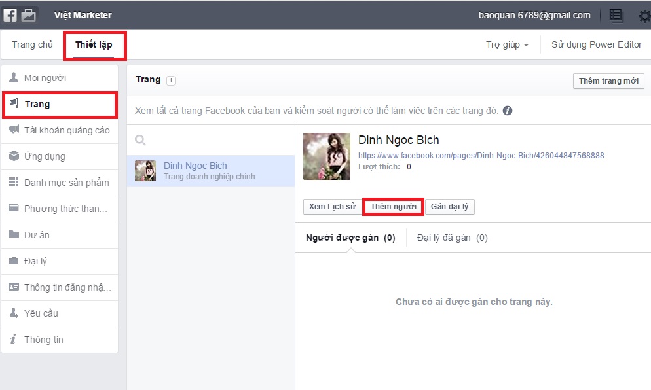The image size is (651, 390).
Task: Open Danh mục sản phẩm in sidebar
Action: click(x=60, y=183)
